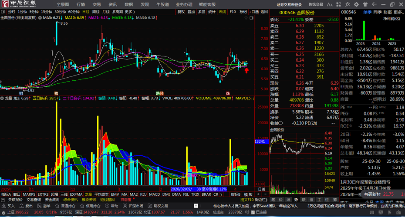Click the F10 button
Screen dimensions: 405x217
tap(233, 12)
